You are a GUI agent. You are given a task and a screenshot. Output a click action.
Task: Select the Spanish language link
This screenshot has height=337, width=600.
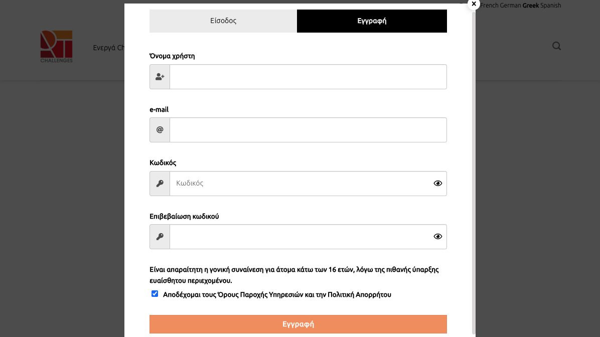[x=551, y=6]
